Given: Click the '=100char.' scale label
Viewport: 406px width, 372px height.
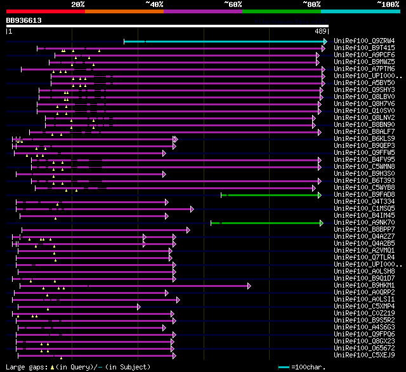Looking at the screenshot, I should pos(308,367).
